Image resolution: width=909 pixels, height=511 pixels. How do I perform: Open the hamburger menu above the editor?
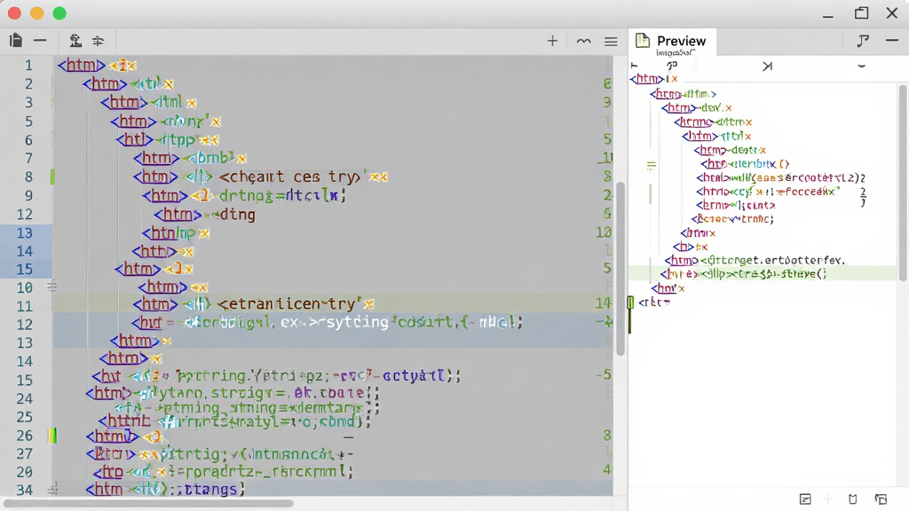click(x=611, y=42)
